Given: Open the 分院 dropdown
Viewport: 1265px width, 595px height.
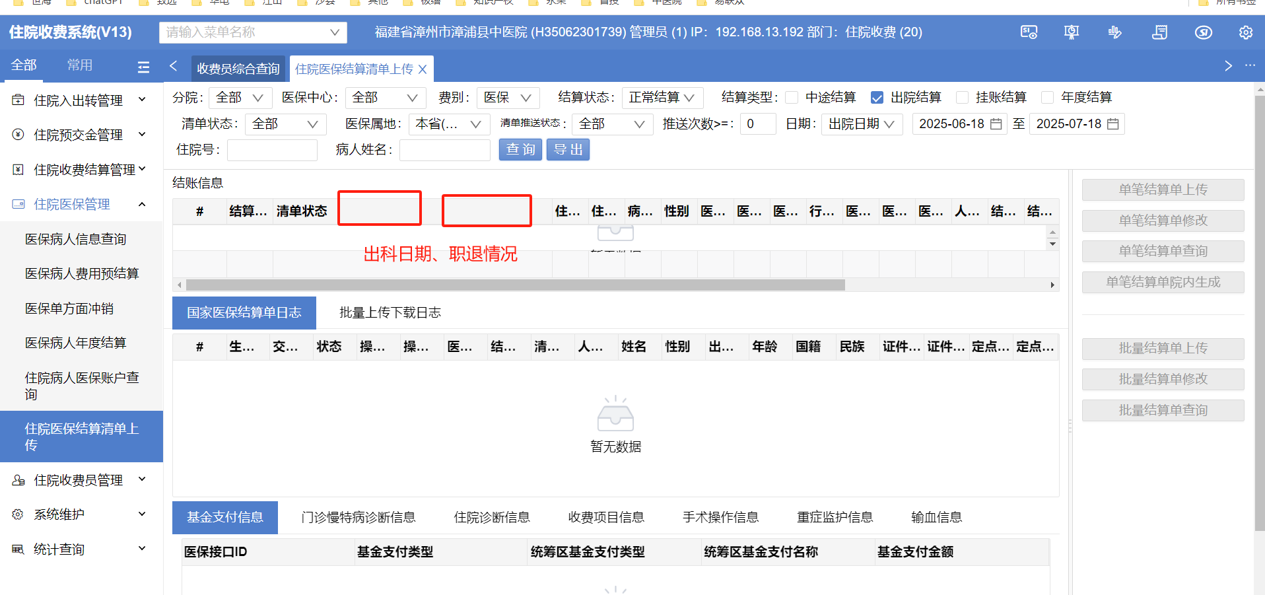Looking at the screenshot, I should [240, 98].
